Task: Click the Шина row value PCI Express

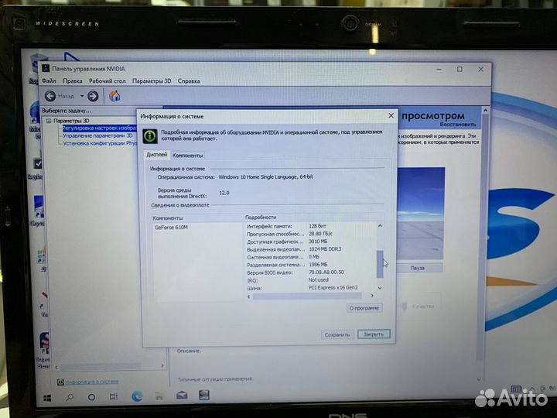Action: [333, 287]
